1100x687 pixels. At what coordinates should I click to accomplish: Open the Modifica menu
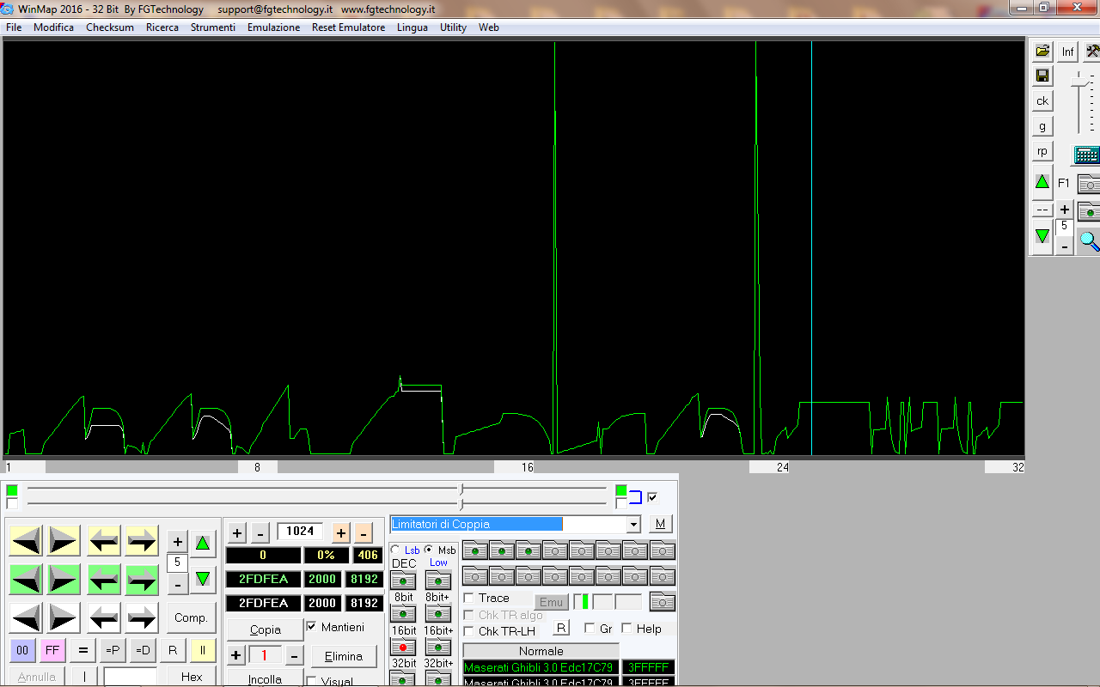point(53,27)
